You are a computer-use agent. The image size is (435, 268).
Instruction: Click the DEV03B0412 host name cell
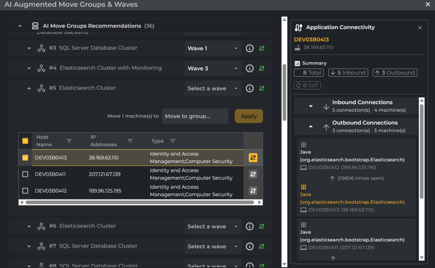[51, 191]
